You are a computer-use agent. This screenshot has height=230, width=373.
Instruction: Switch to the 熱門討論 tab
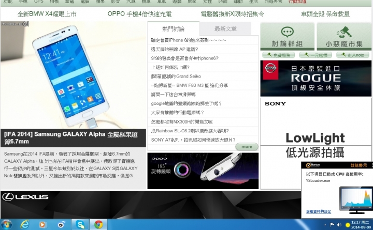tap(173, 29)
